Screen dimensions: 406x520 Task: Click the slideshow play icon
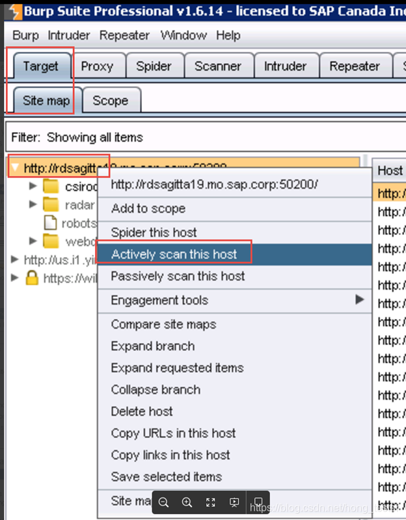(234, 502)
